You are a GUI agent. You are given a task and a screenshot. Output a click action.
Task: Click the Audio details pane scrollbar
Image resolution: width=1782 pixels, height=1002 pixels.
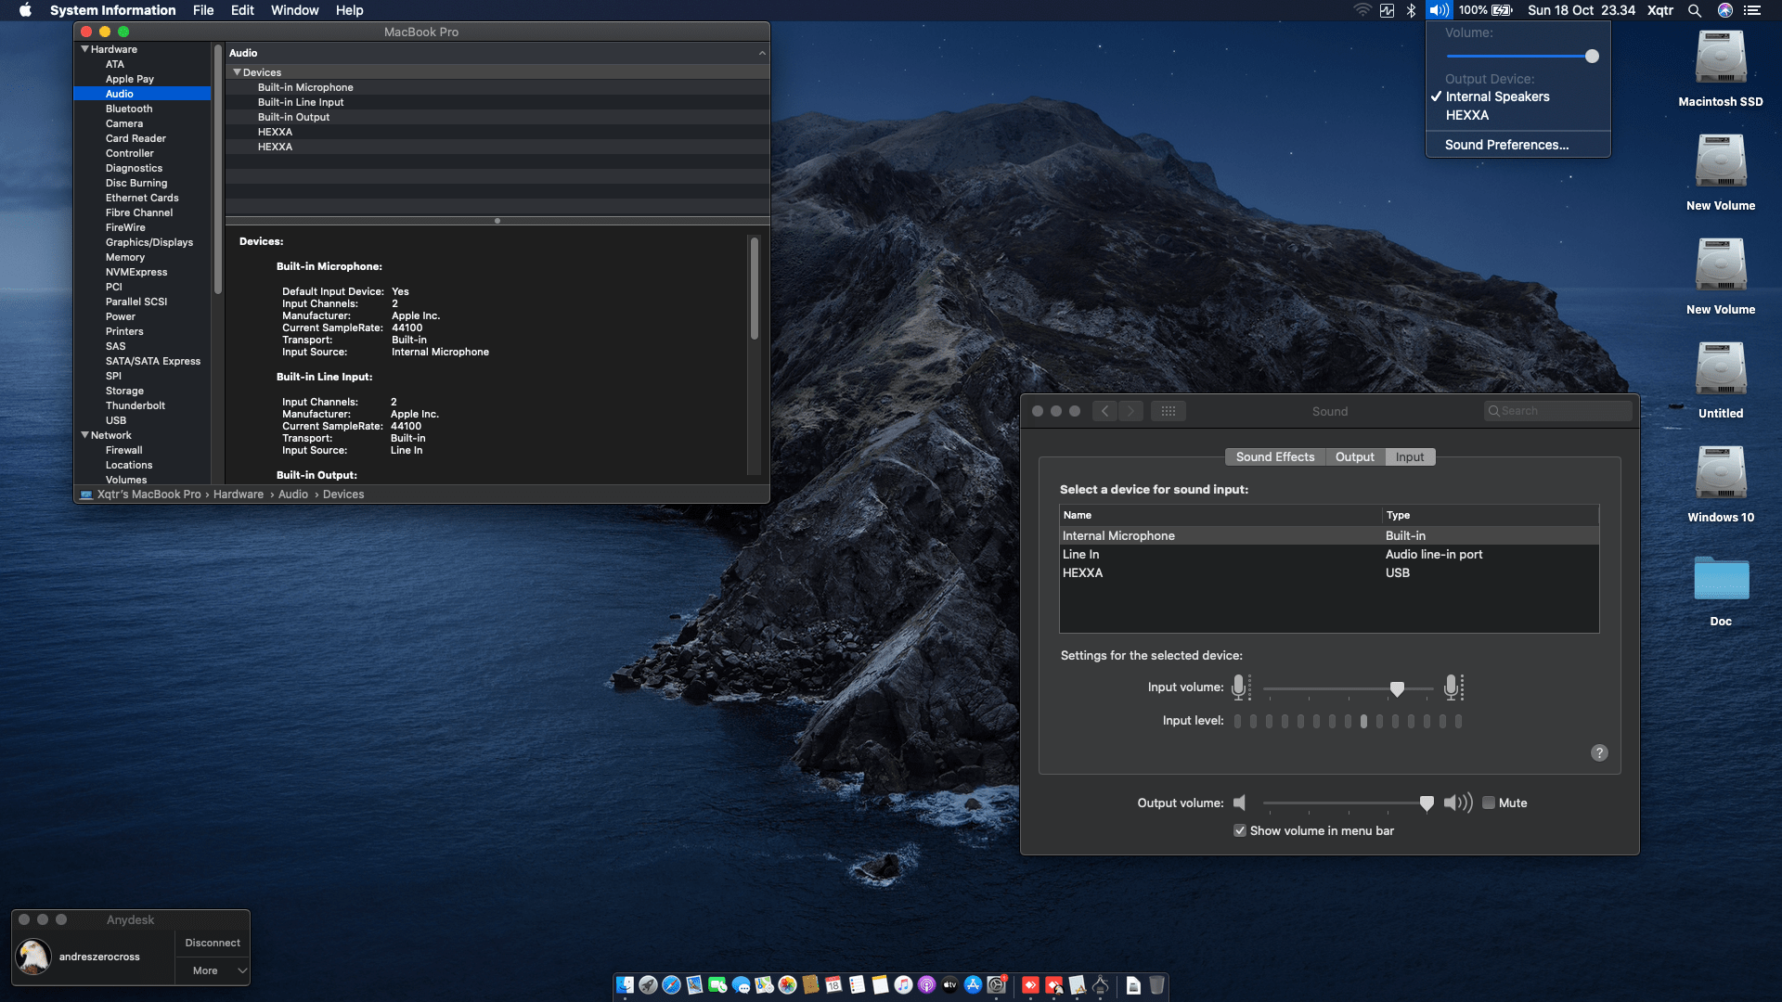[x=755, y=289]
